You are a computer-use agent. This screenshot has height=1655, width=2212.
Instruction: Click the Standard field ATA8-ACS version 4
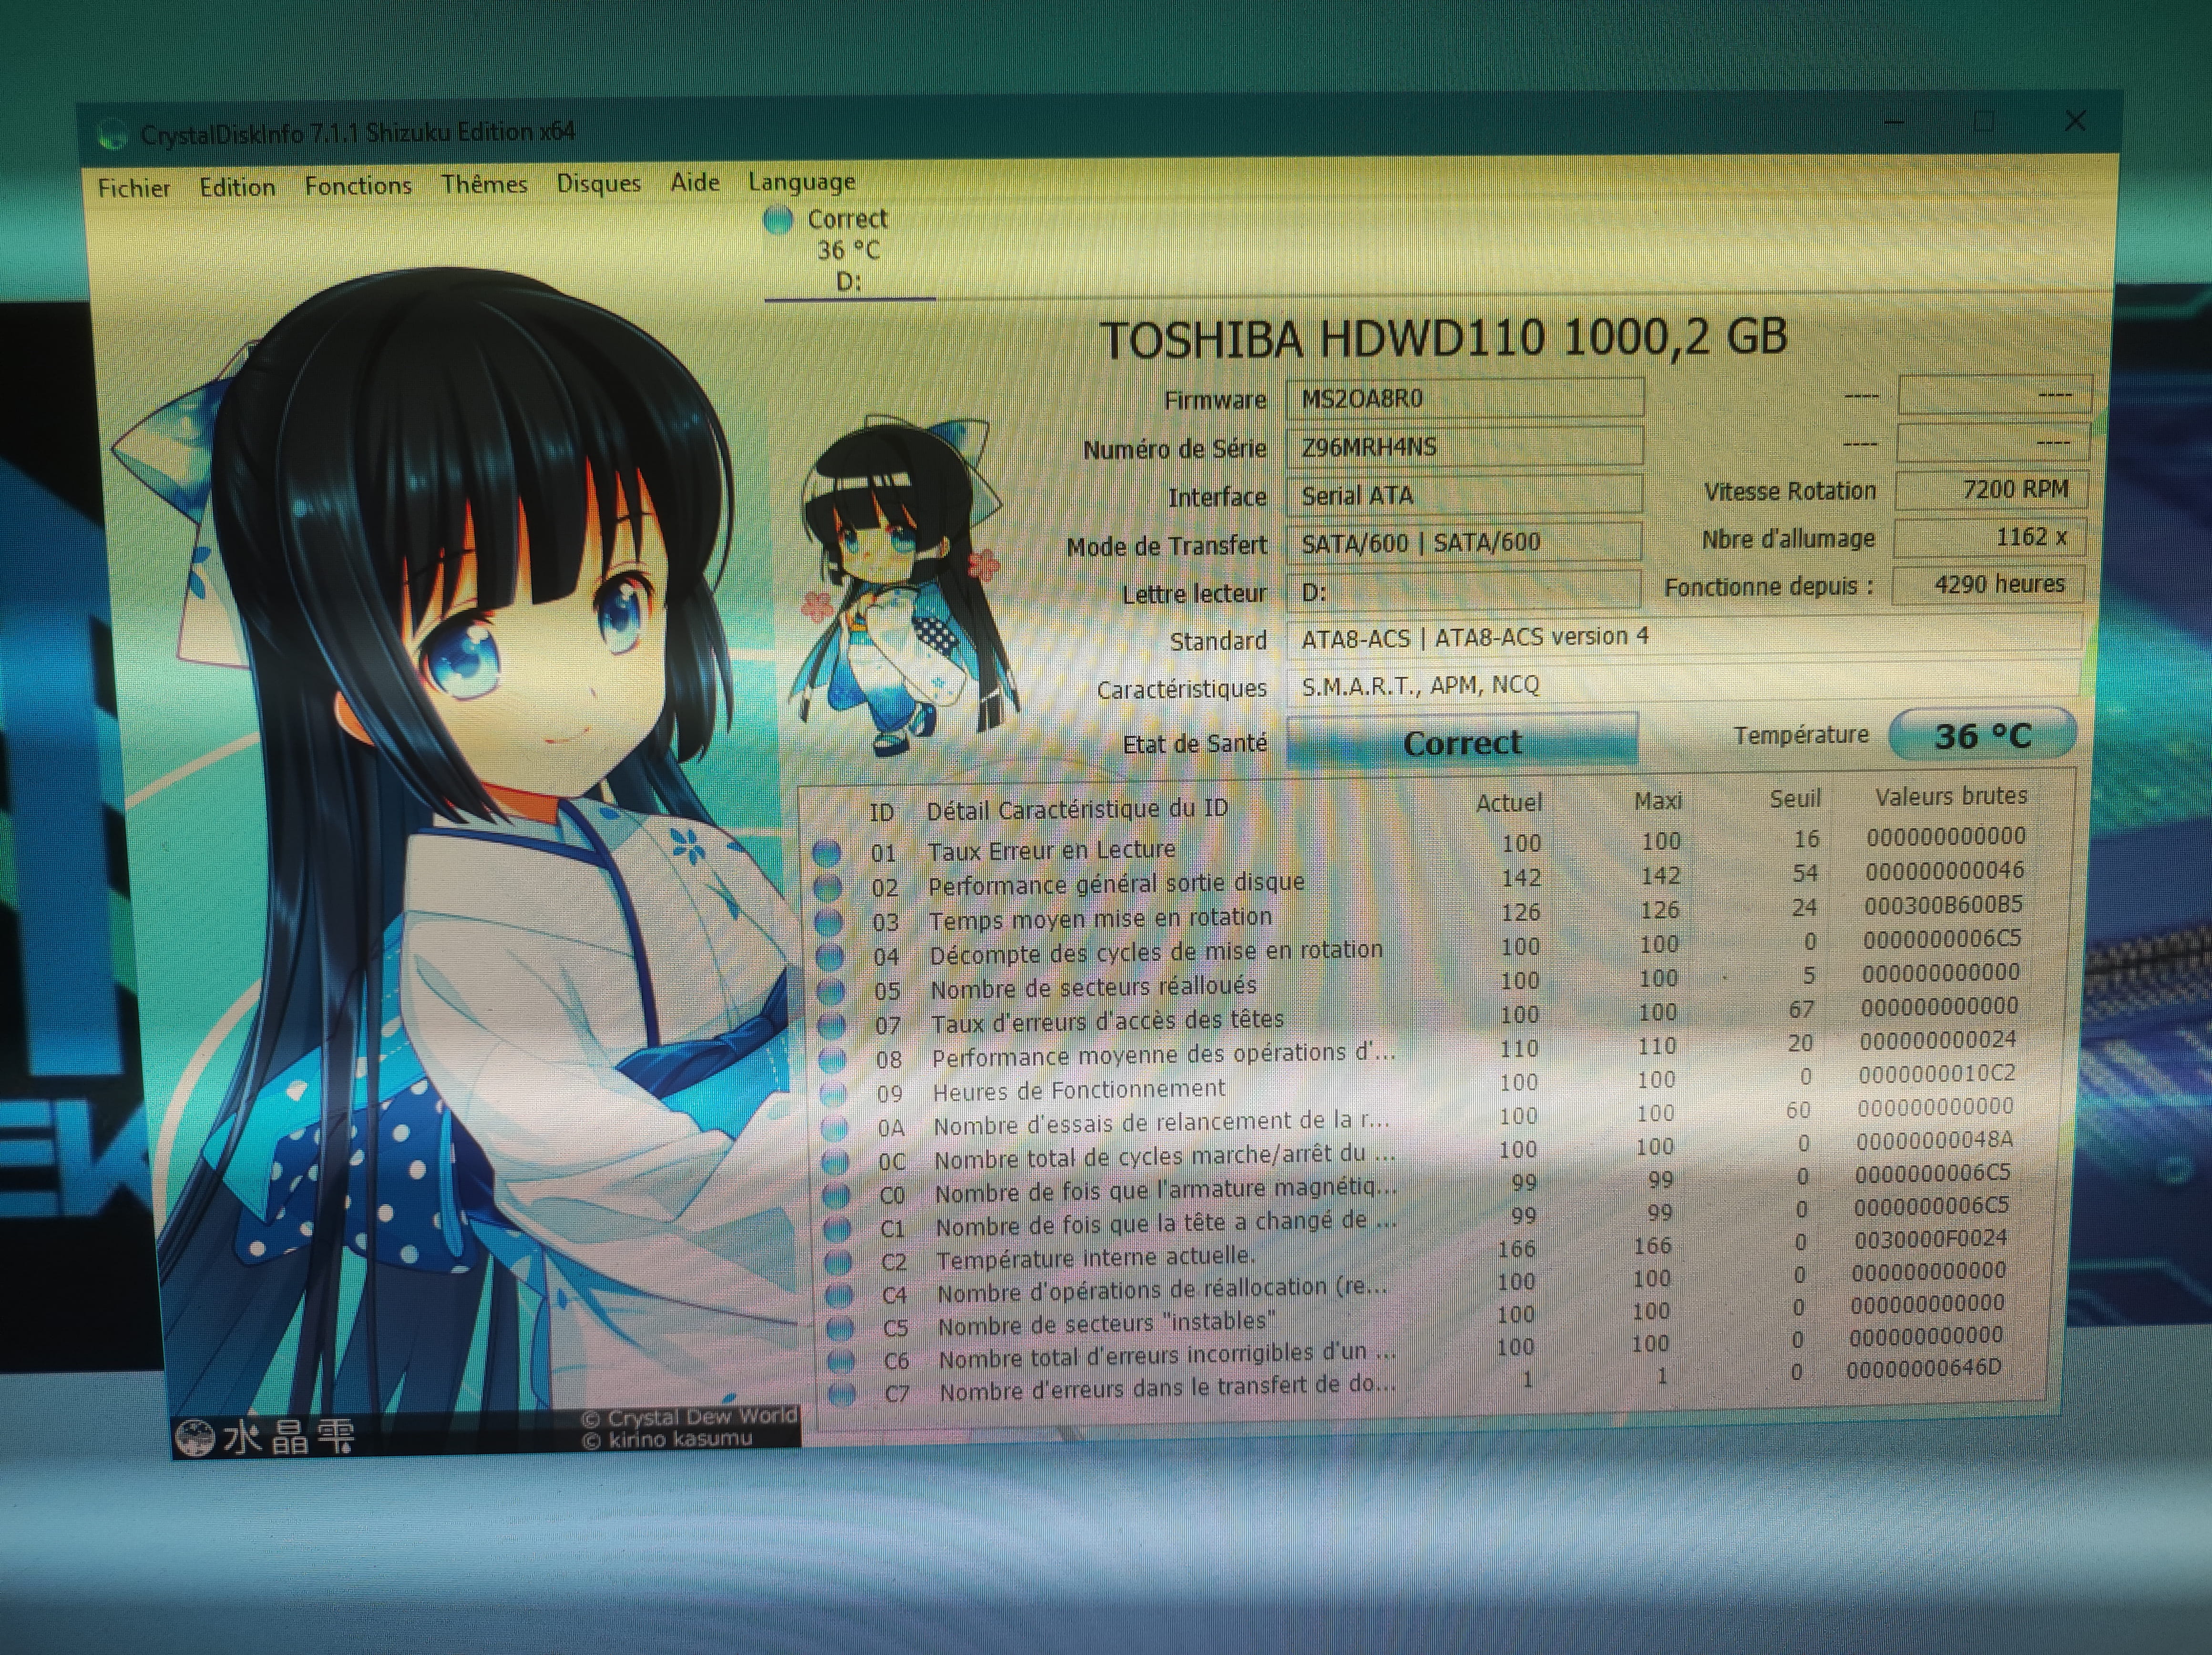click(x=1684, y=637)
